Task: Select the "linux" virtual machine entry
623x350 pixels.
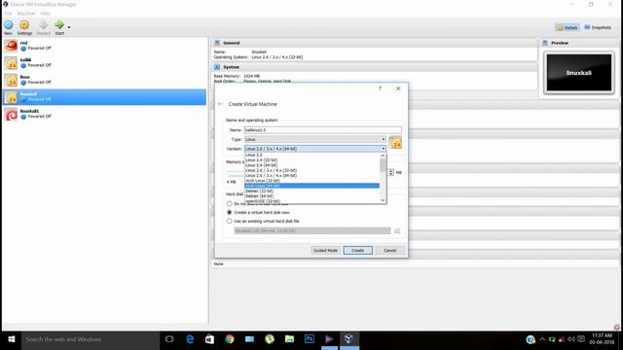Action: point(104,80)
